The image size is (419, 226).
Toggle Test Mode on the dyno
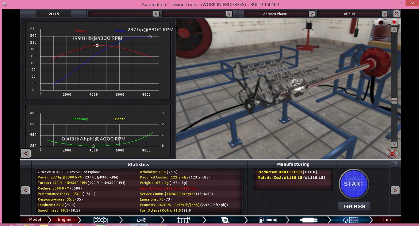click(x=354, y=206)
